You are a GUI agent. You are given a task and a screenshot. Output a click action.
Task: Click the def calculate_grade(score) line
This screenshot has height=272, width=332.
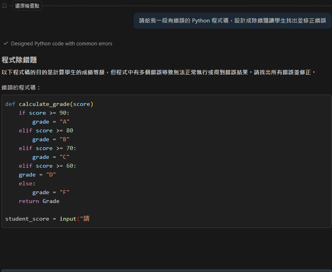[49, 104]
